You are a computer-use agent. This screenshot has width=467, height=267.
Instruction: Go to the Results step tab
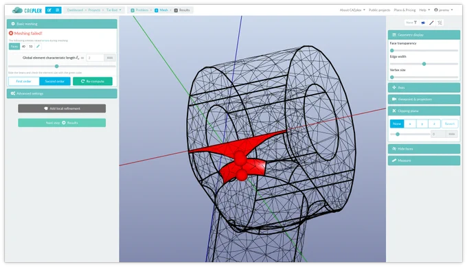point(182,10)
